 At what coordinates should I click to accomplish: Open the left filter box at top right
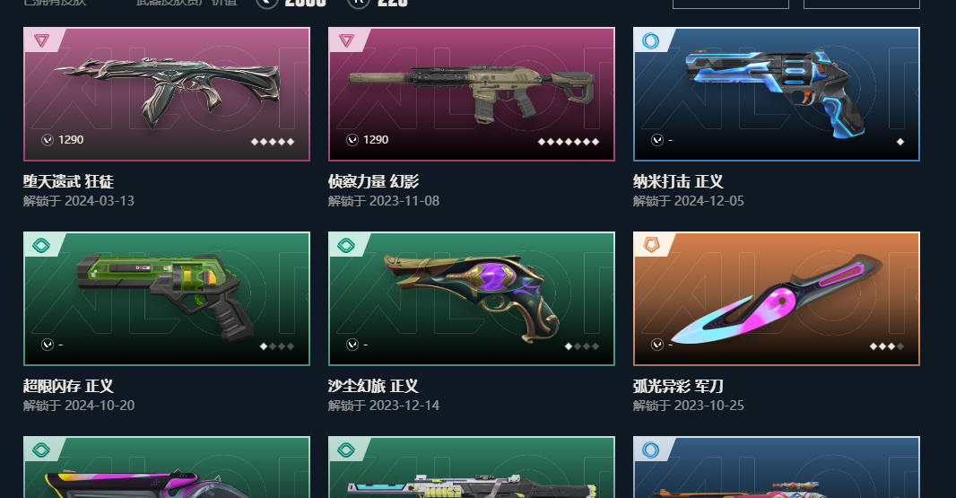tap(730, 4)
